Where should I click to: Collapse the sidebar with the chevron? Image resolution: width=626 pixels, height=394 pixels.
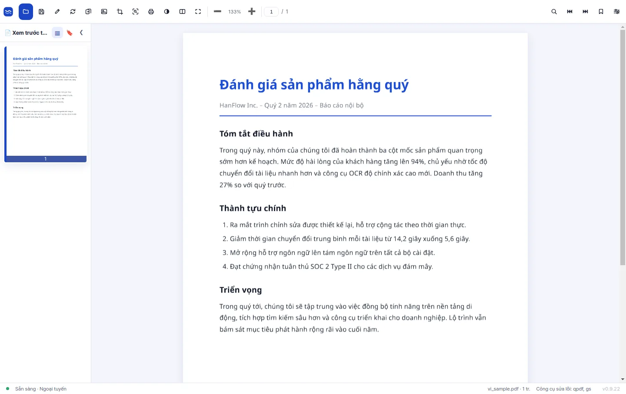[81, 33]
